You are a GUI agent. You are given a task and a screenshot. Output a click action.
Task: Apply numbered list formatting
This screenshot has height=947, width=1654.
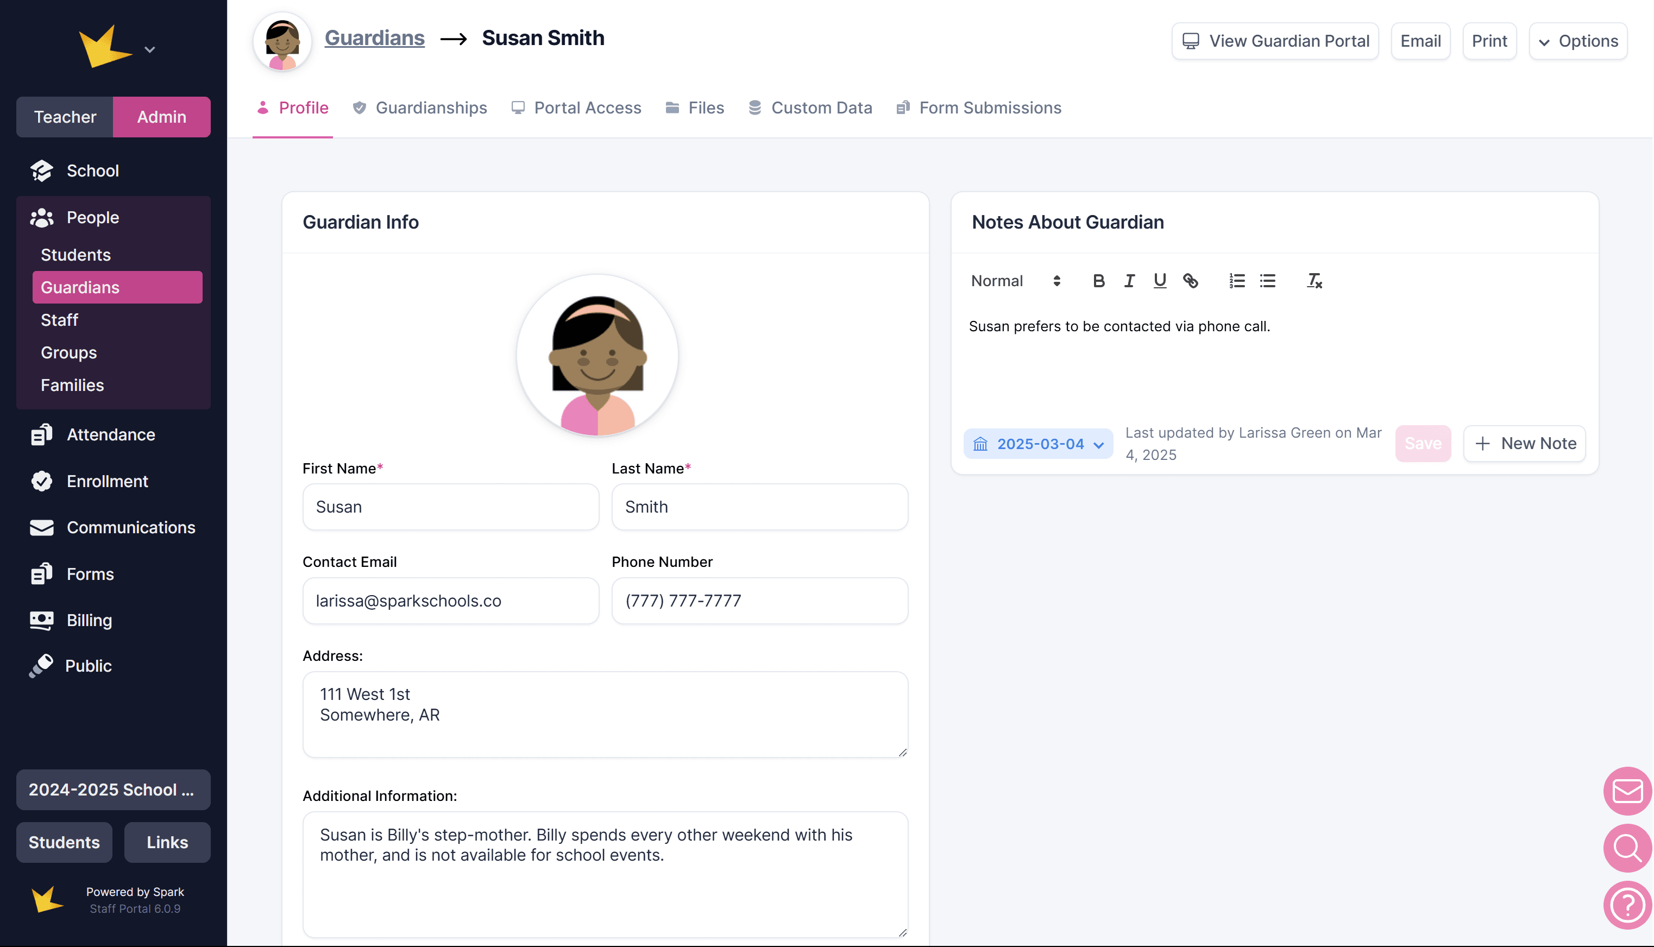coord(1236,281)
